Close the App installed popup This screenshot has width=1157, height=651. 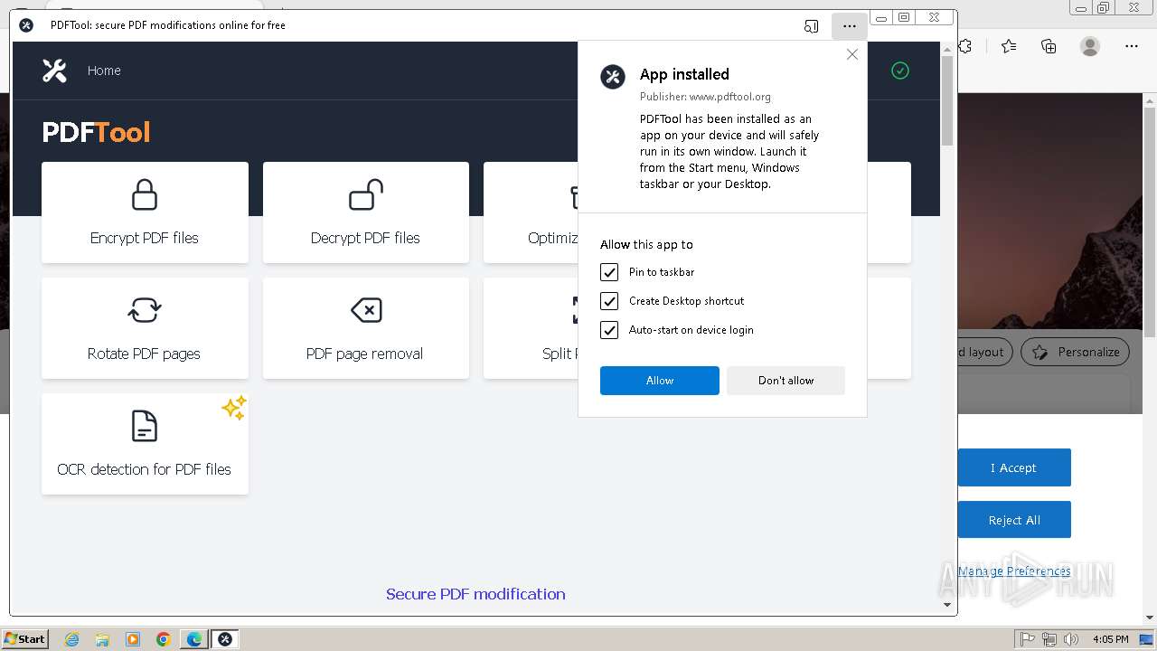(x=851, y=54)
